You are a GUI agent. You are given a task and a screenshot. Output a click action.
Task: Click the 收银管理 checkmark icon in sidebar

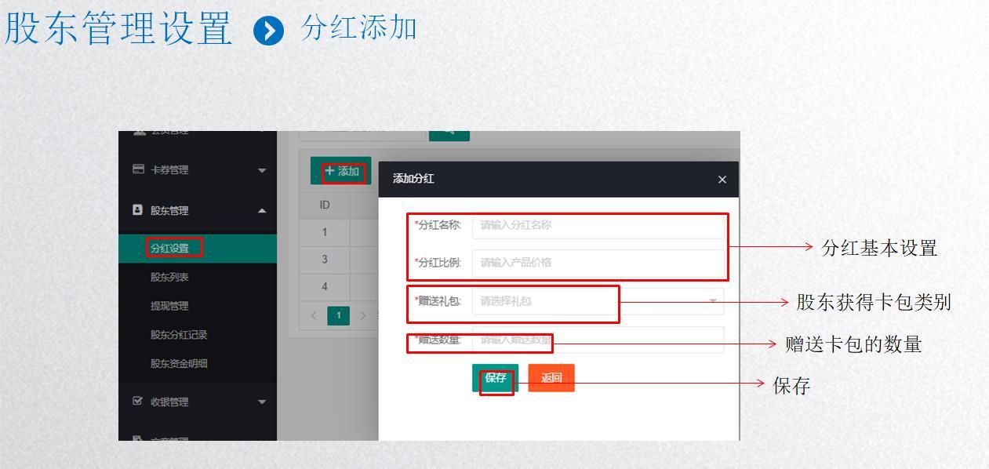pyautogui.click(x=138, y=402)
